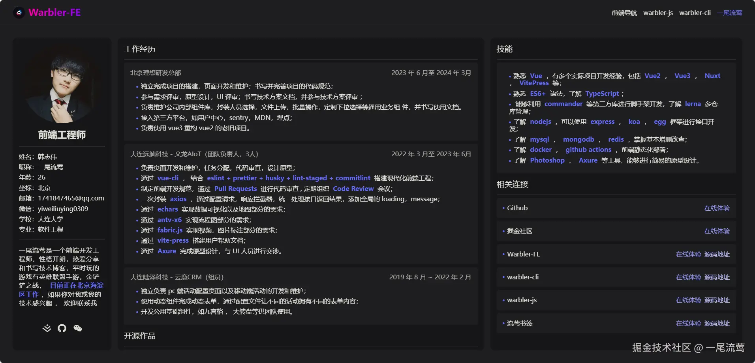Open the Vue3 skill link
This screenshot has width=755, height=363.
(x=682, y=76)
